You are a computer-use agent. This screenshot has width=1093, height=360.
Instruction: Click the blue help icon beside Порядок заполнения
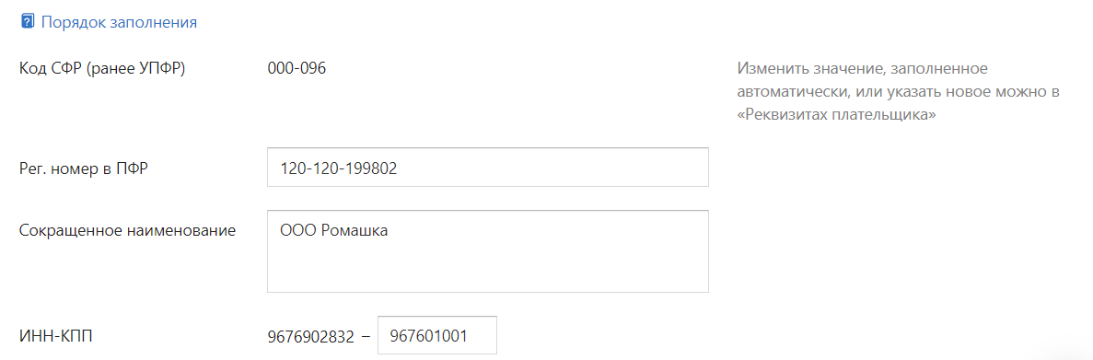[28, 21]
